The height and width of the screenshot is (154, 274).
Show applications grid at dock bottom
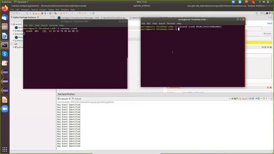click(x=5, y=149)
